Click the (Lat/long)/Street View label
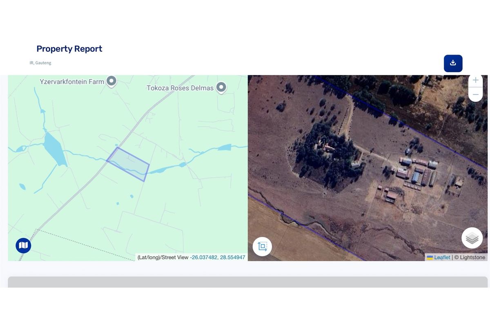The image size is (490, 326). pos(163,258)
